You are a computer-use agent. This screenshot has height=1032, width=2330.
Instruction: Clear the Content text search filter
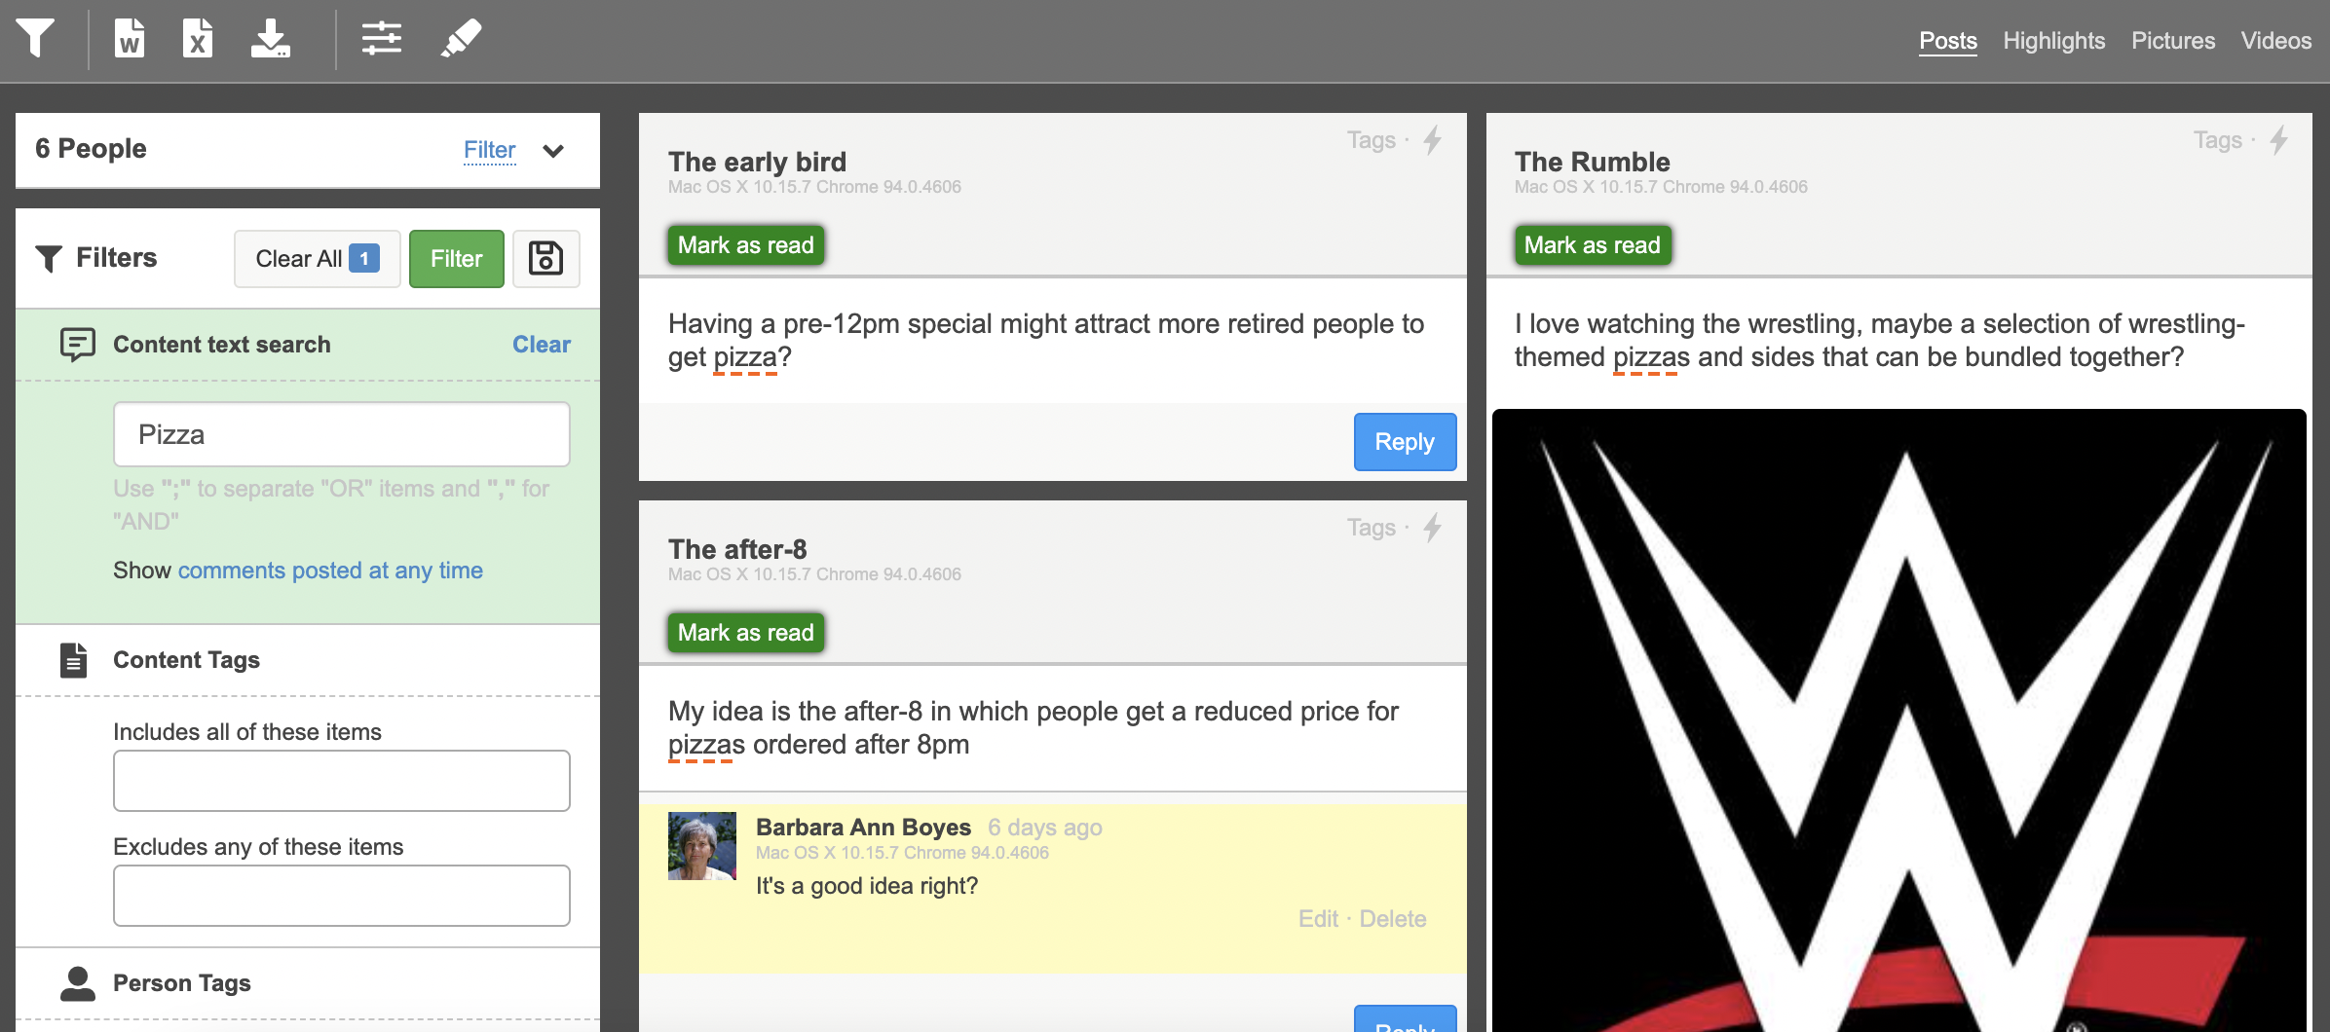541,345
